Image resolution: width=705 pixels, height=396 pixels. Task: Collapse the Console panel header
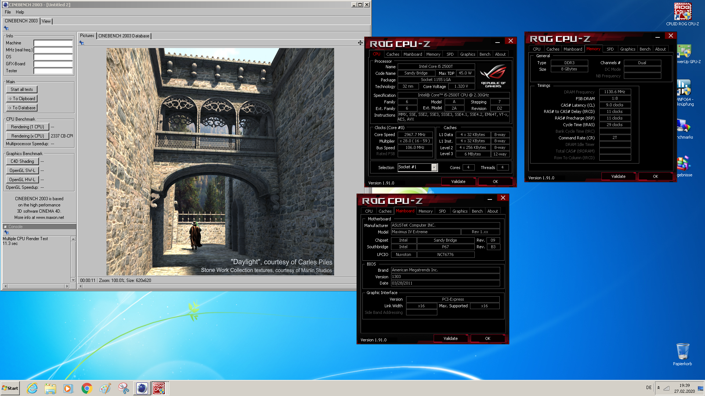pos(5,227)
